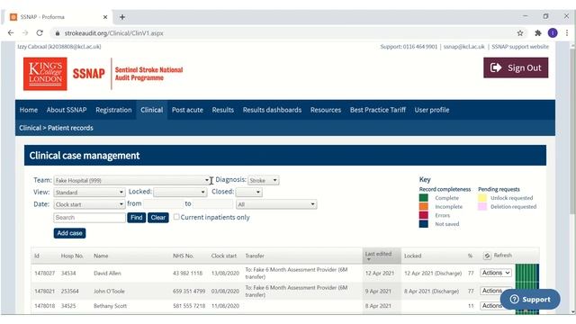The height and width of the screenshot is (324, 576).
Task: Click the date 'from' input field
Action: pos(163,204)
